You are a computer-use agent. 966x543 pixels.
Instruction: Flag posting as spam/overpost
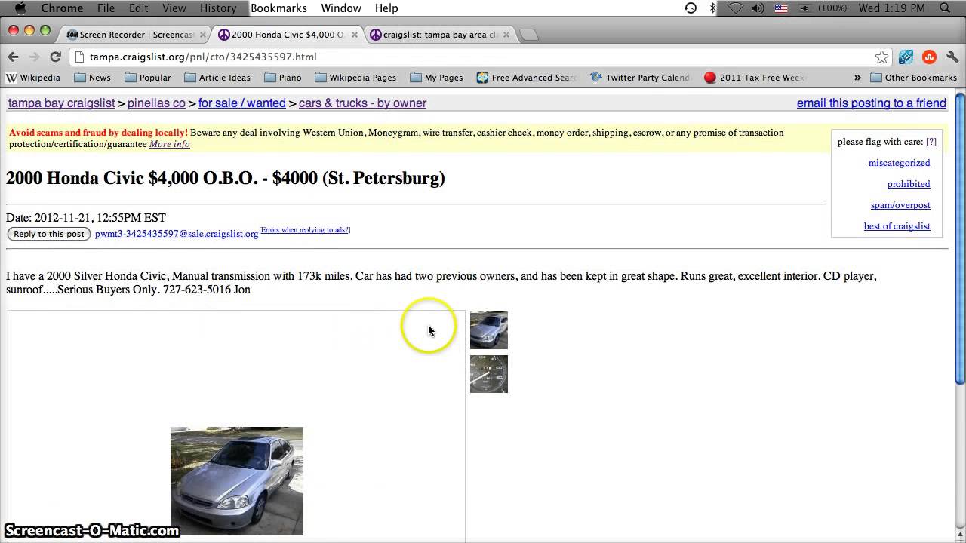[x=900, y=205]
